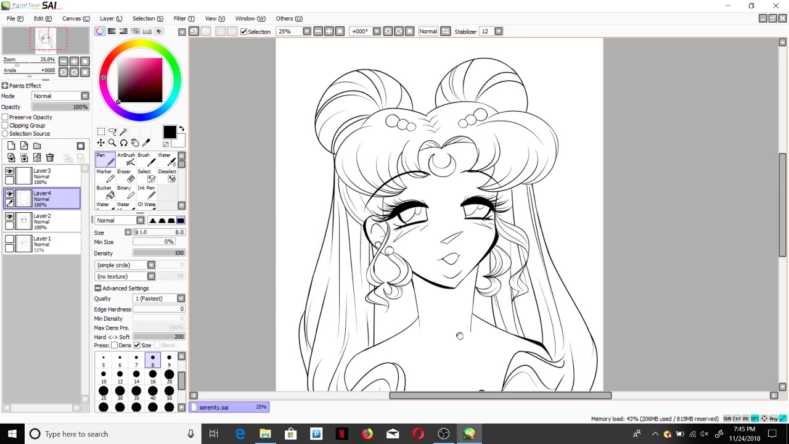Open the rotation angle +000° dropdown
This screenshot has width=789, height=444.
pyautogui.click(x=377, y=31)
